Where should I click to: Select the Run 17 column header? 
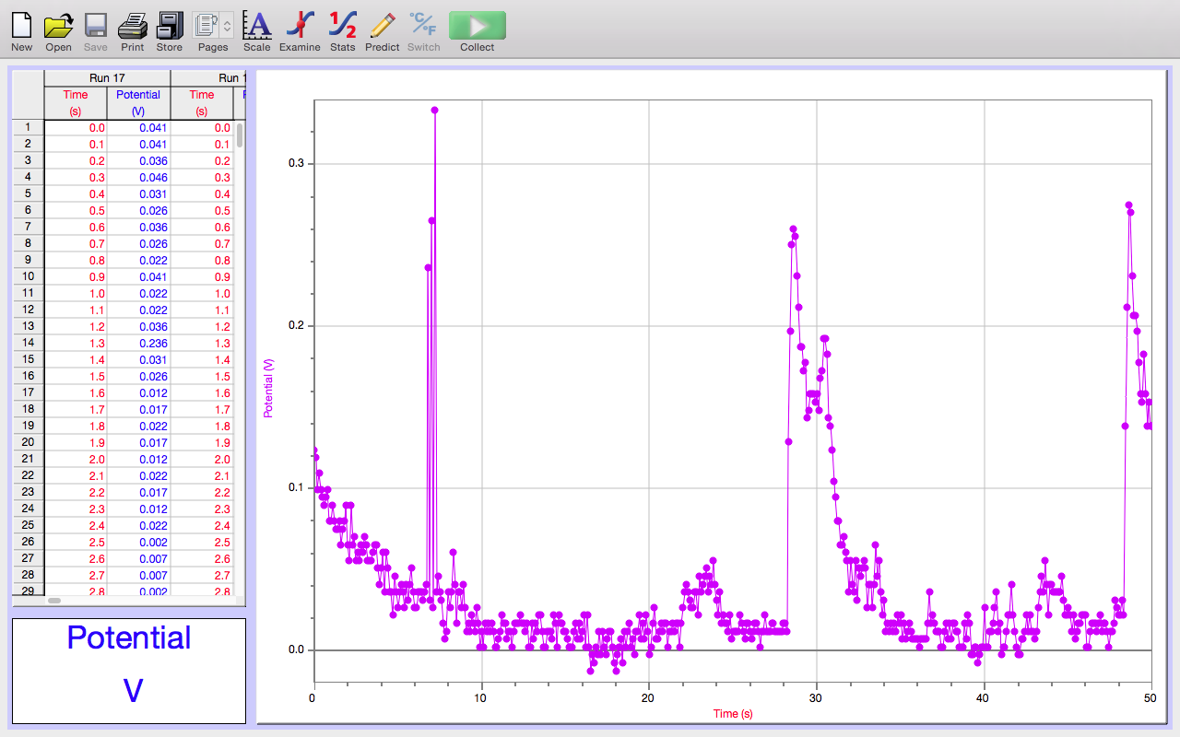click(x=107, y=78)
